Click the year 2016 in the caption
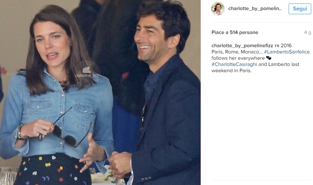313x185 pixels. point(286,46)
